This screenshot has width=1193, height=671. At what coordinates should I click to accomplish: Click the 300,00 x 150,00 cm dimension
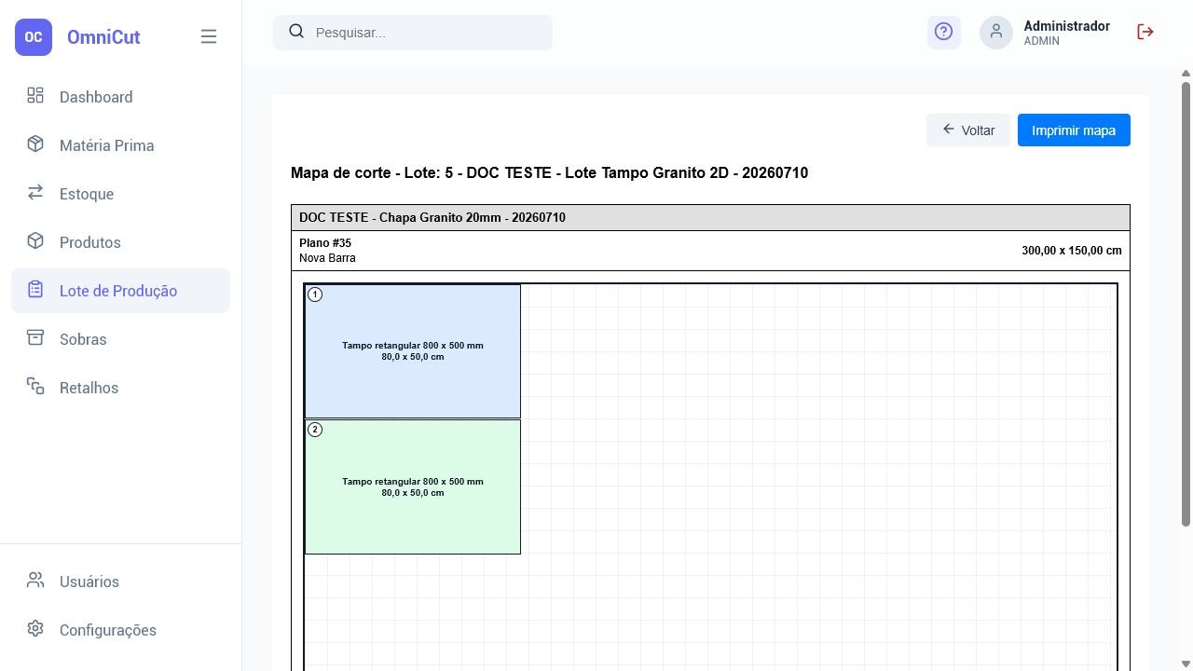(1072, 251)
